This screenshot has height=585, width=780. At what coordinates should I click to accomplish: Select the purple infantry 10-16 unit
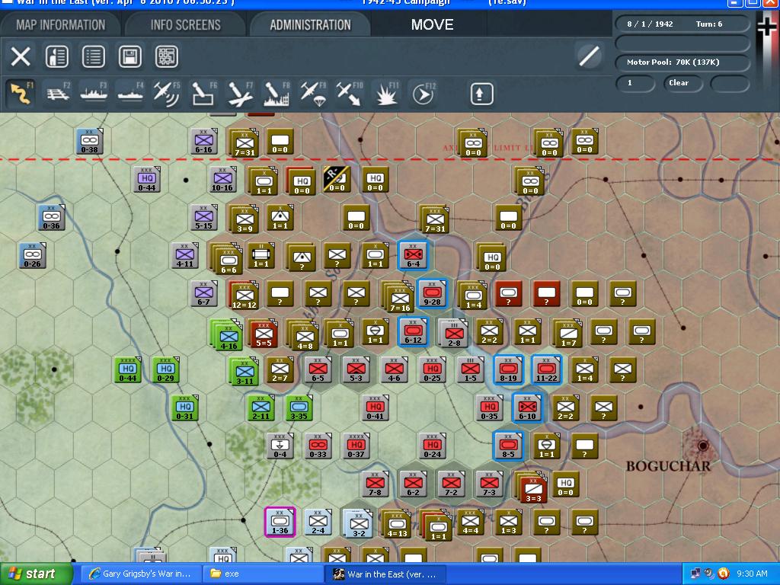click(223, 180)
